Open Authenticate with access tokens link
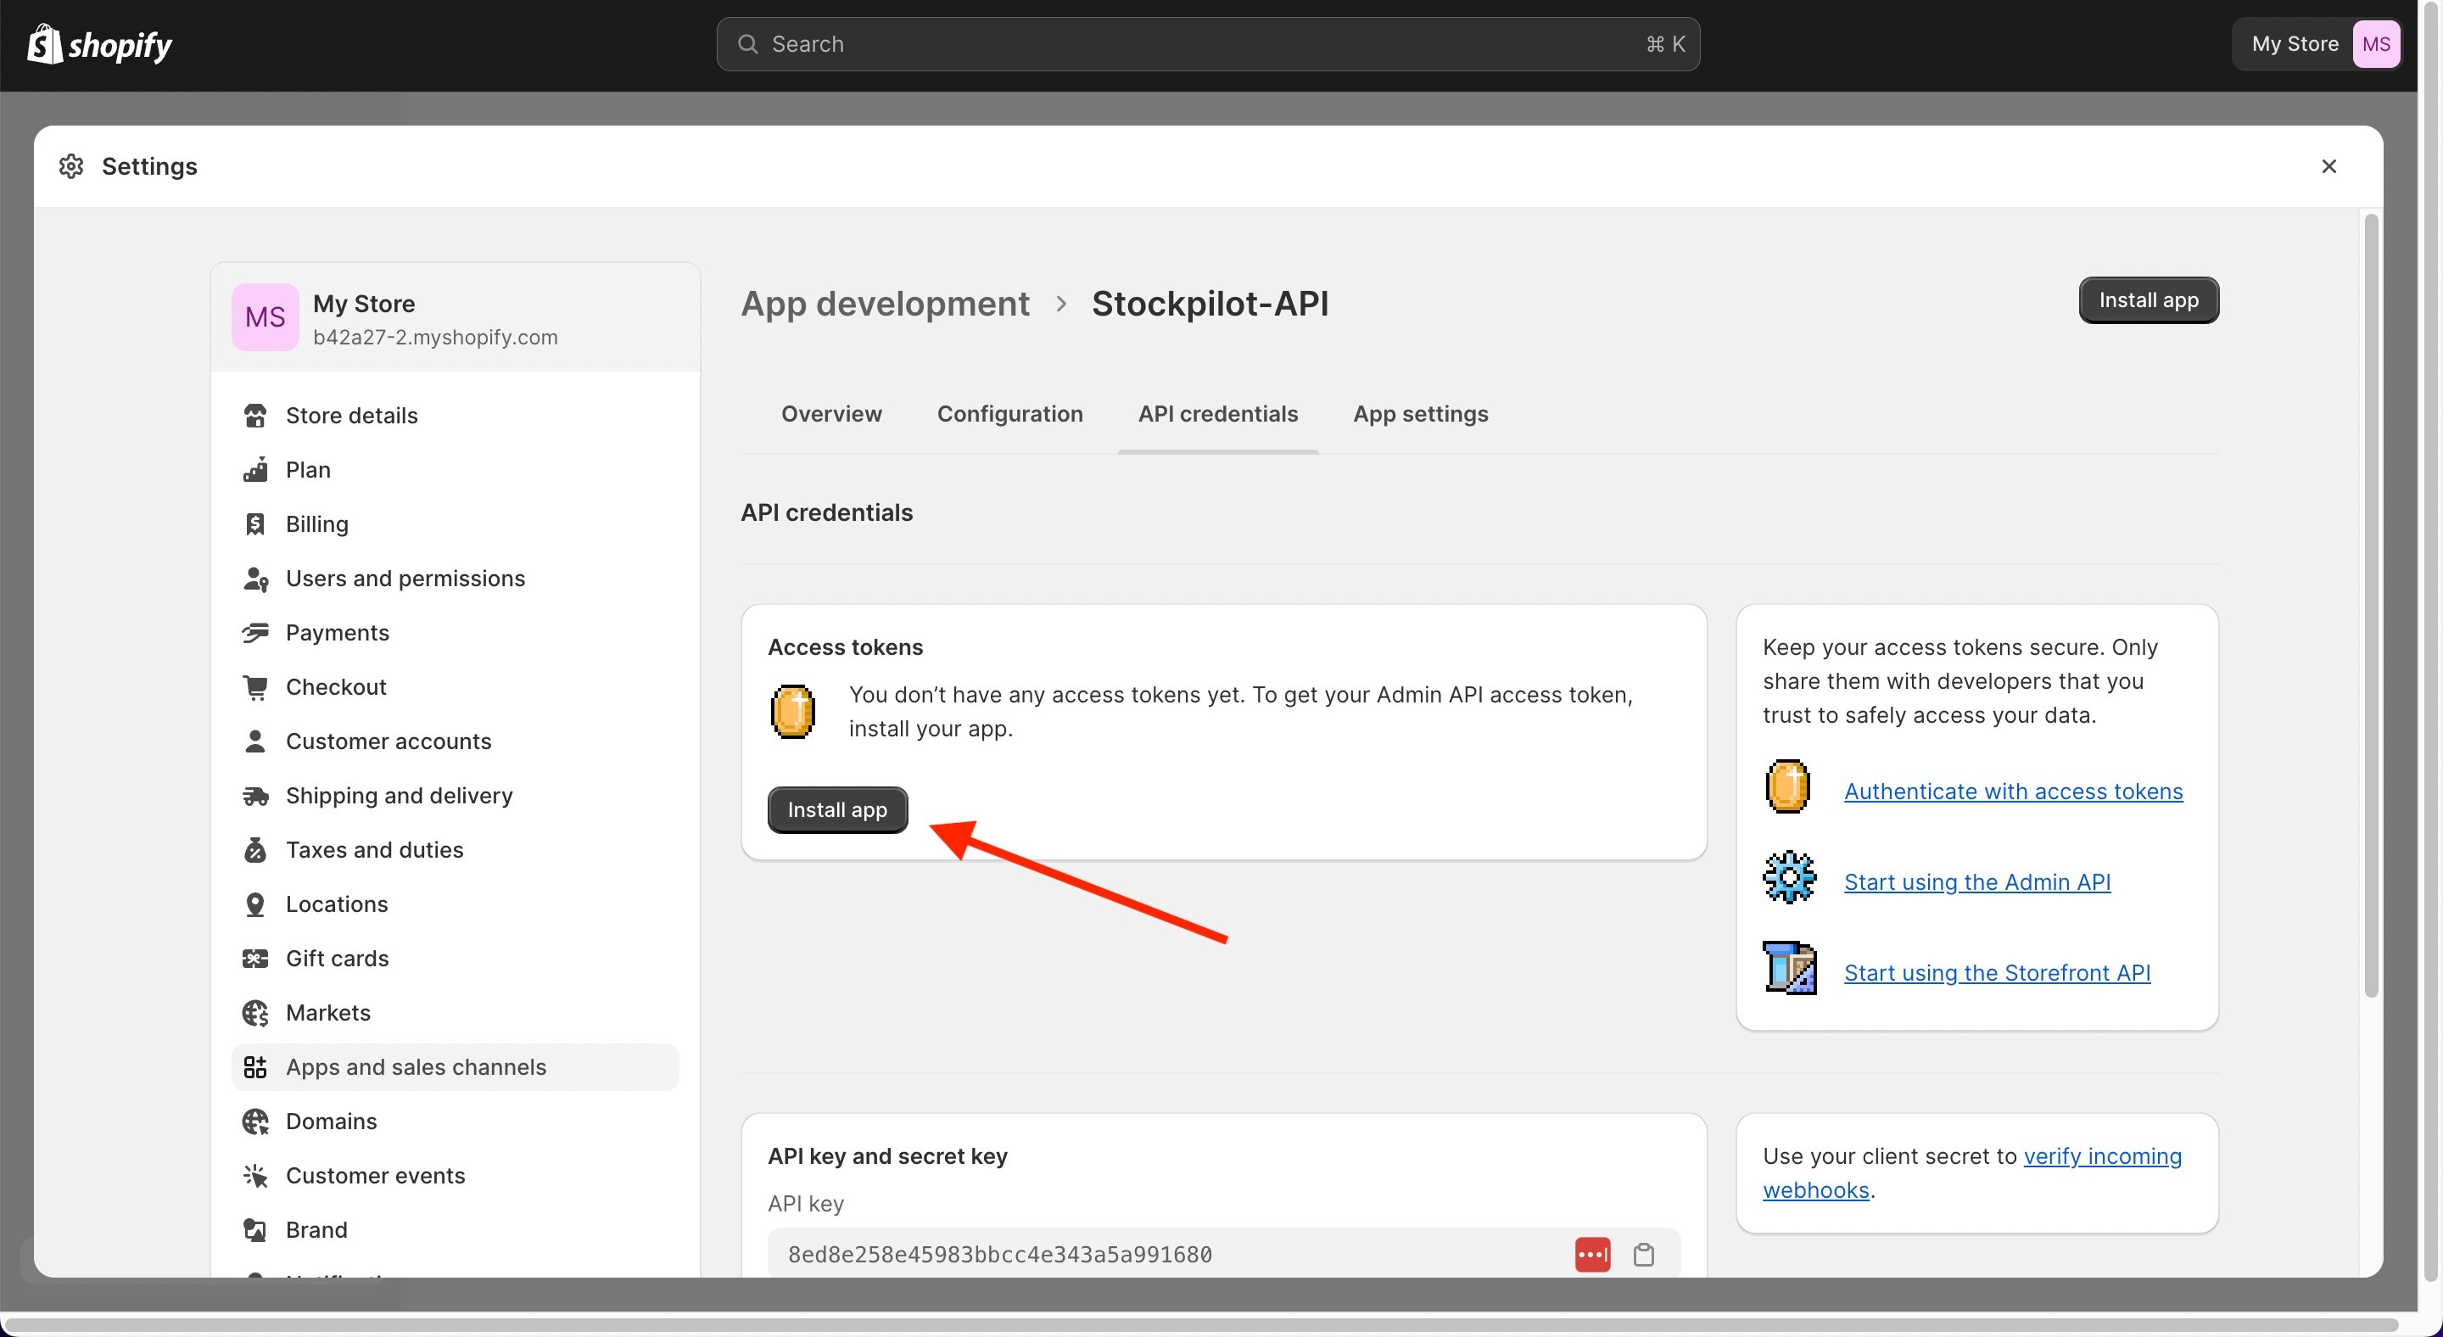The height and width of the screenshot is (1337, 2443). [x=2014, y=791]
